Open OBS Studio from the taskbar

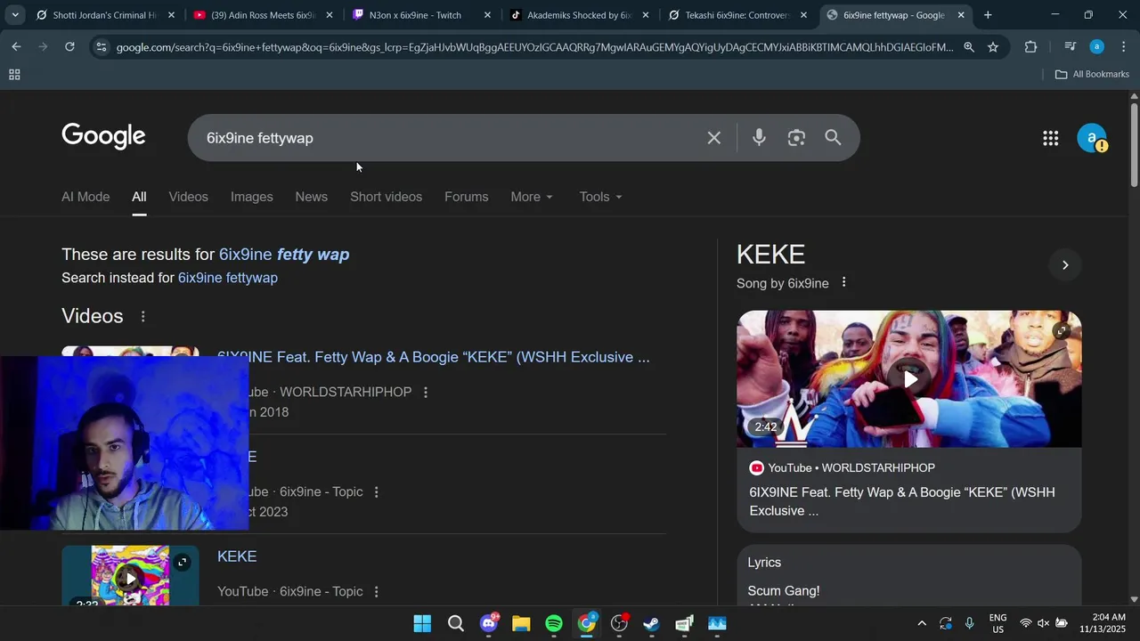(619, 623)
